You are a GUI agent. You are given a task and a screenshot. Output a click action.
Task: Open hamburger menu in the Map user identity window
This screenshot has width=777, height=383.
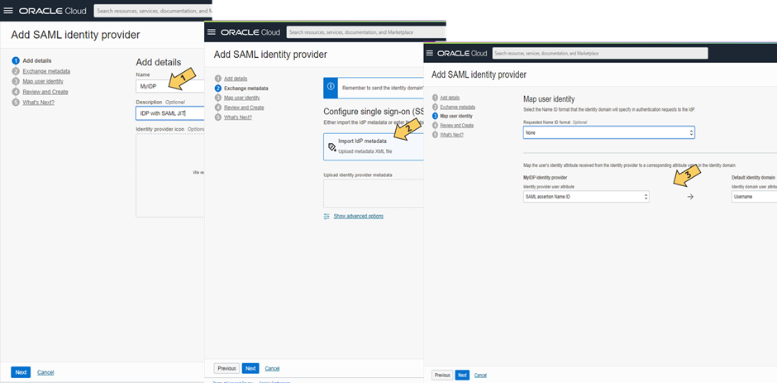click(x=430, y=53)
